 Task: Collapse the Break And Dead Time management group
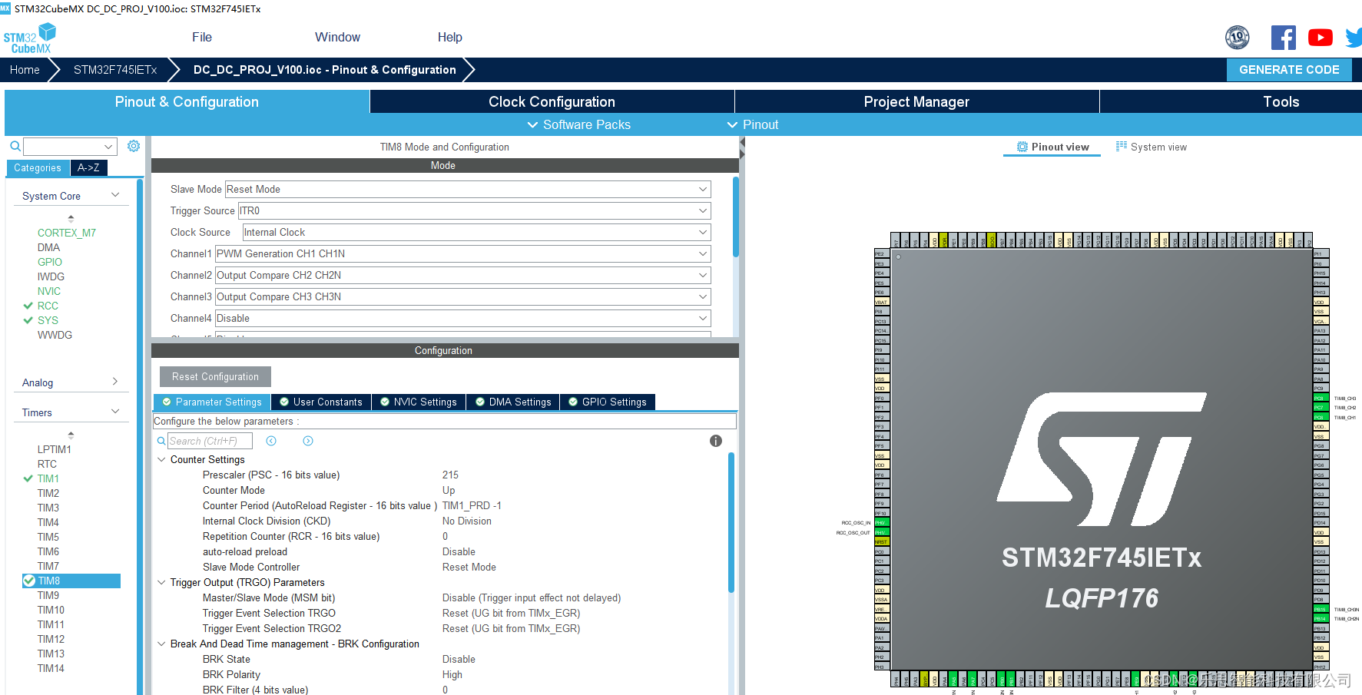(161, 644)
